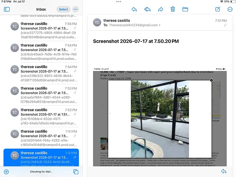
Task: Expand recipient Theresecastillo1234@gmail.com details
Action: coord(135,25)
